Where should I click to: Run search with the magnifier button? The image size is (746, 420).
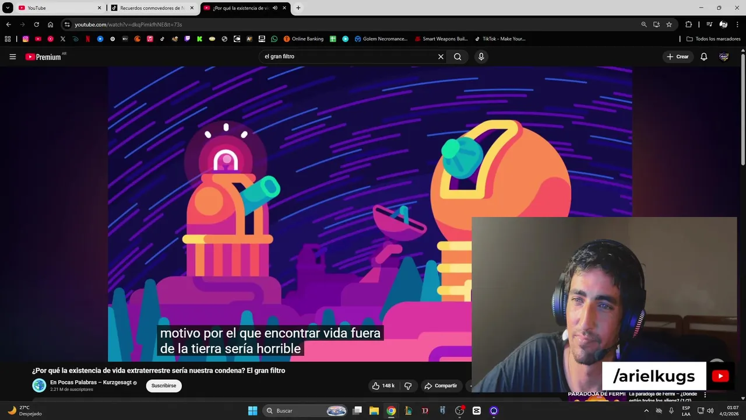(x=458, y=57)
